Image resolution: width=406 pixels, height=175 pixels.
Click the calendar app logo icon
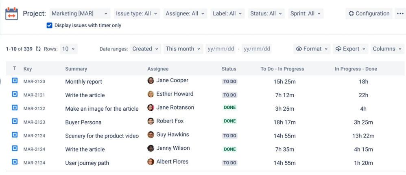pyautogui.click(x=11, y=13)
